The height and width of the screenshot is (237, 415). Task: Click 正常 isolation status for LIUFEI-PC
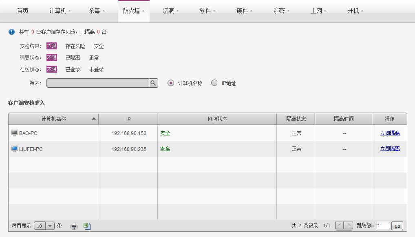296,148
